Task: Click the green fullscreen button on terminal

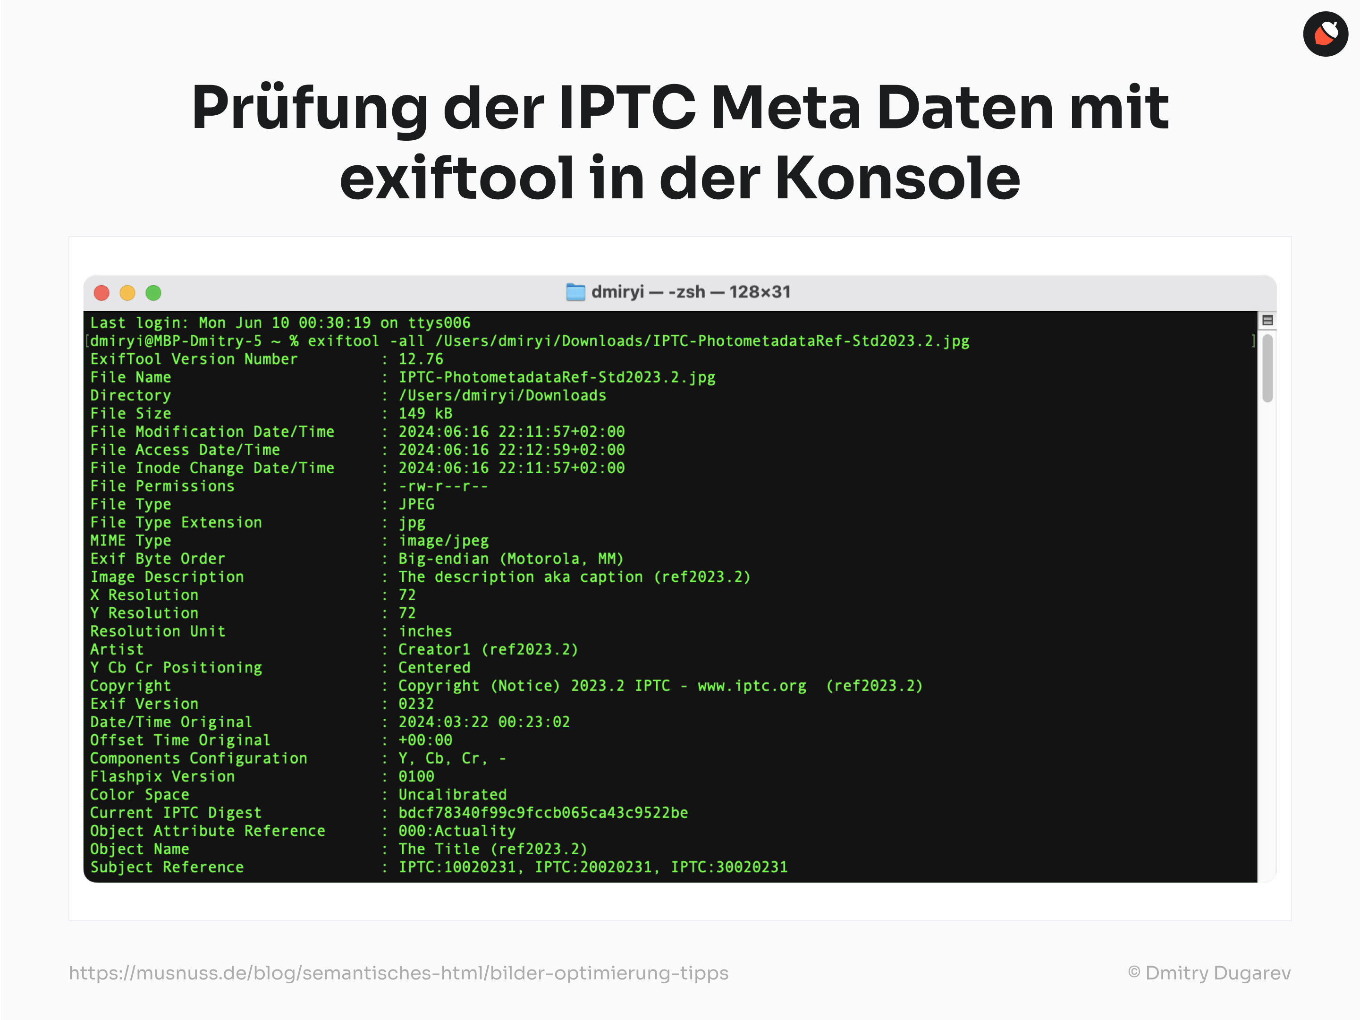Action: tap(159, 292)
